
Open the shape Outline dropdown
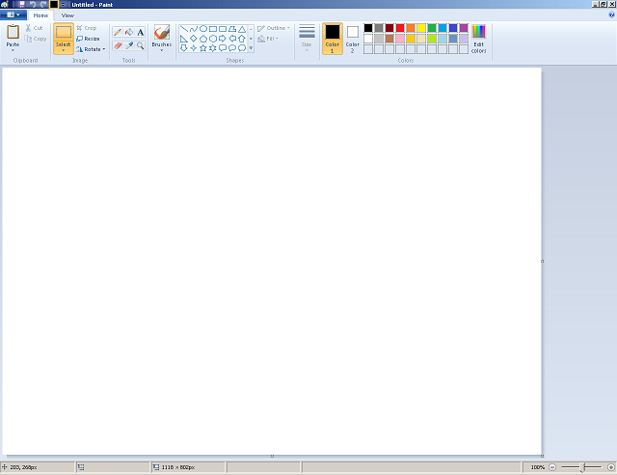coord(274,28)
